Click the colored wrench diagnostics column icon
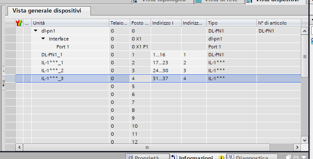The height and width of the screenshot is (159, 313). pyautogui.click(x=19, y=23)
